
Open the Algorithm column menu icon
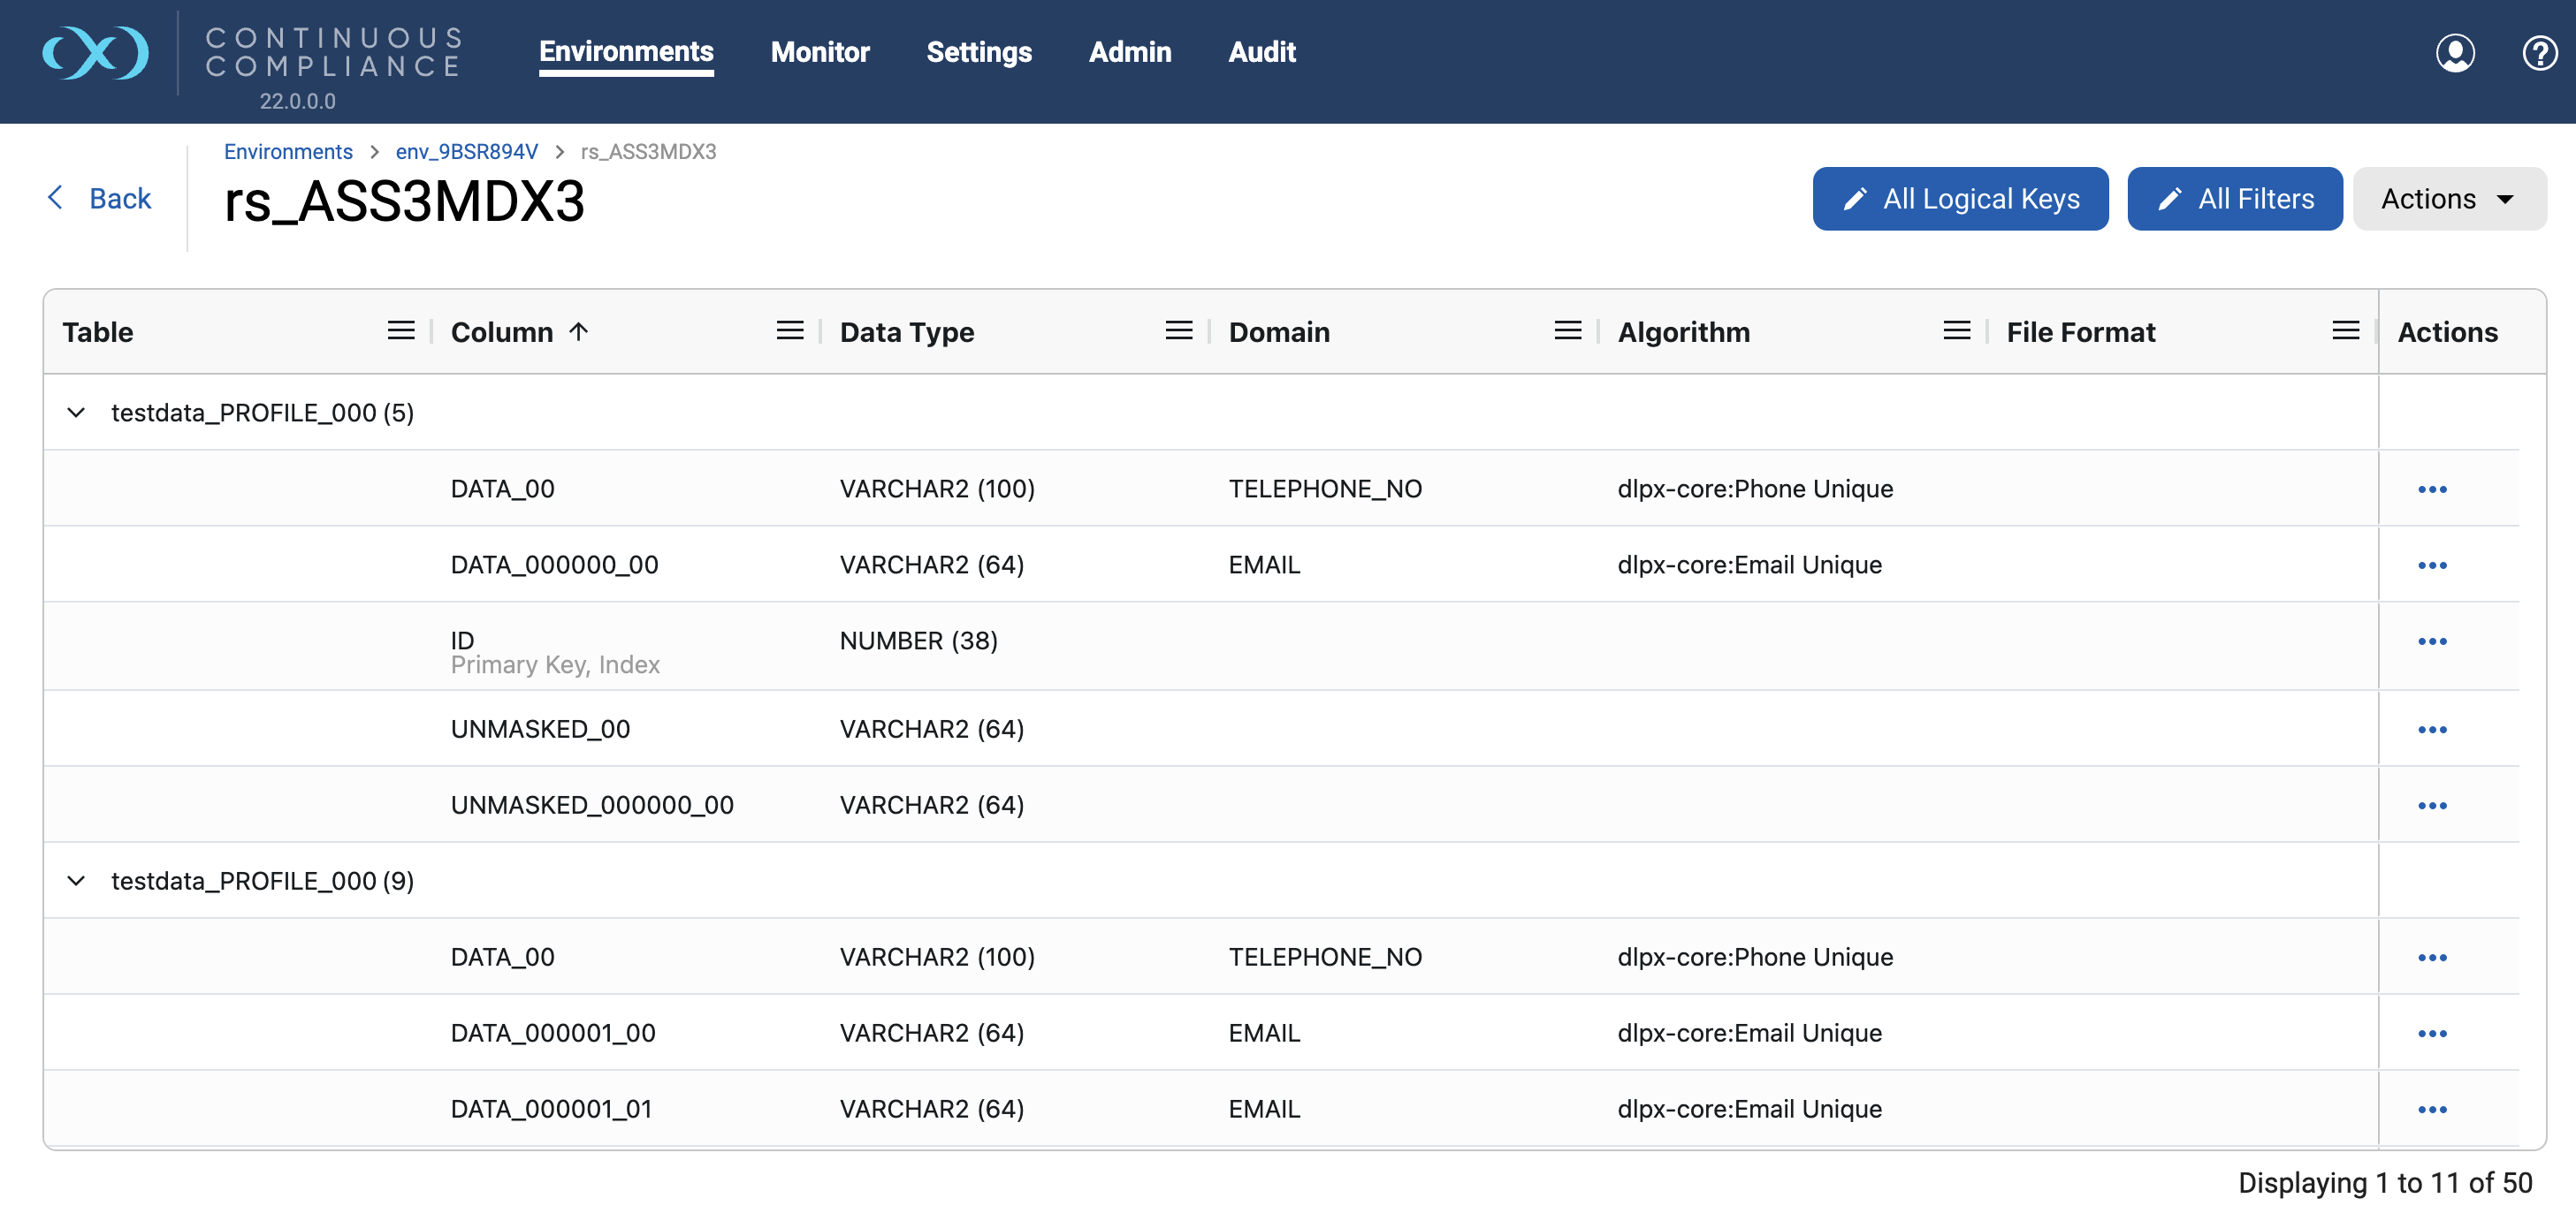(1956, 330)
